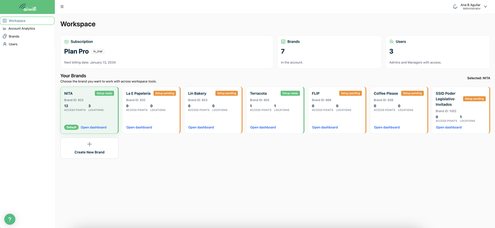Click Coffee Please's Setup pending badge

(412, 94)
